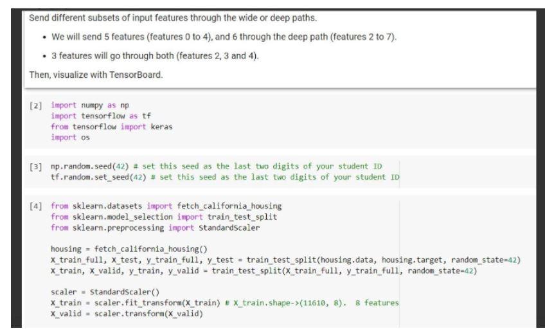Click code line 'import numpy as np'
The width and height of the screenshot is (554, 331).
point(90,105)
